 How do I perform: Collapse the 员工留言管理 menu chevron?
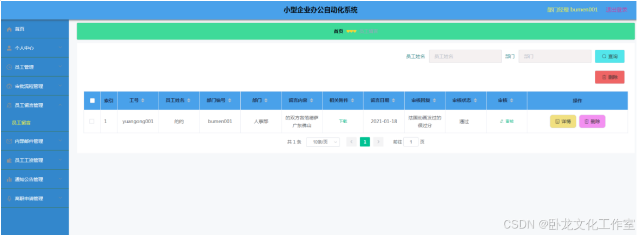[x=60, y=105]
